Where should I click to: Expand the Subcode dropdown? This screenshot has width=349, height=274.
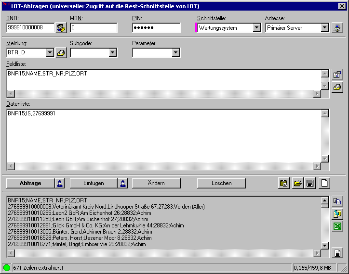click(x=113, y=52)
